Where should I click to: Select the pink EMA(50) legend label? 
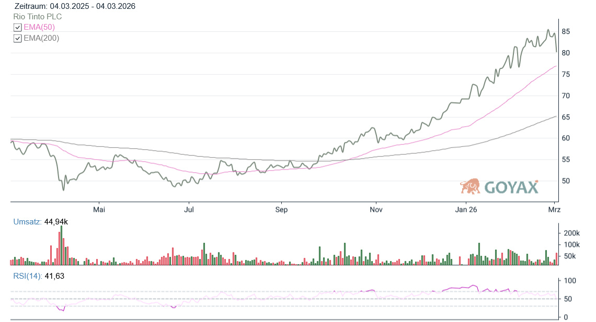(x=39, y=27)
